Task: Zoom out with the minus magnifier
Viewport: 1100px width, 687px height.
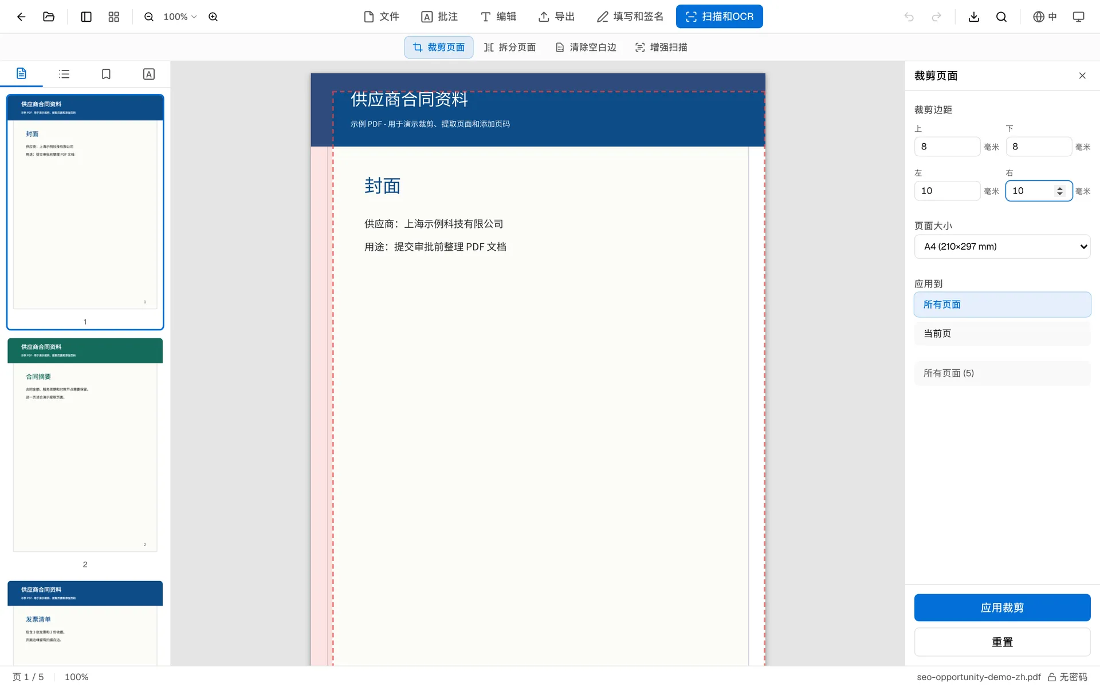Action: [x=149, y=17]
